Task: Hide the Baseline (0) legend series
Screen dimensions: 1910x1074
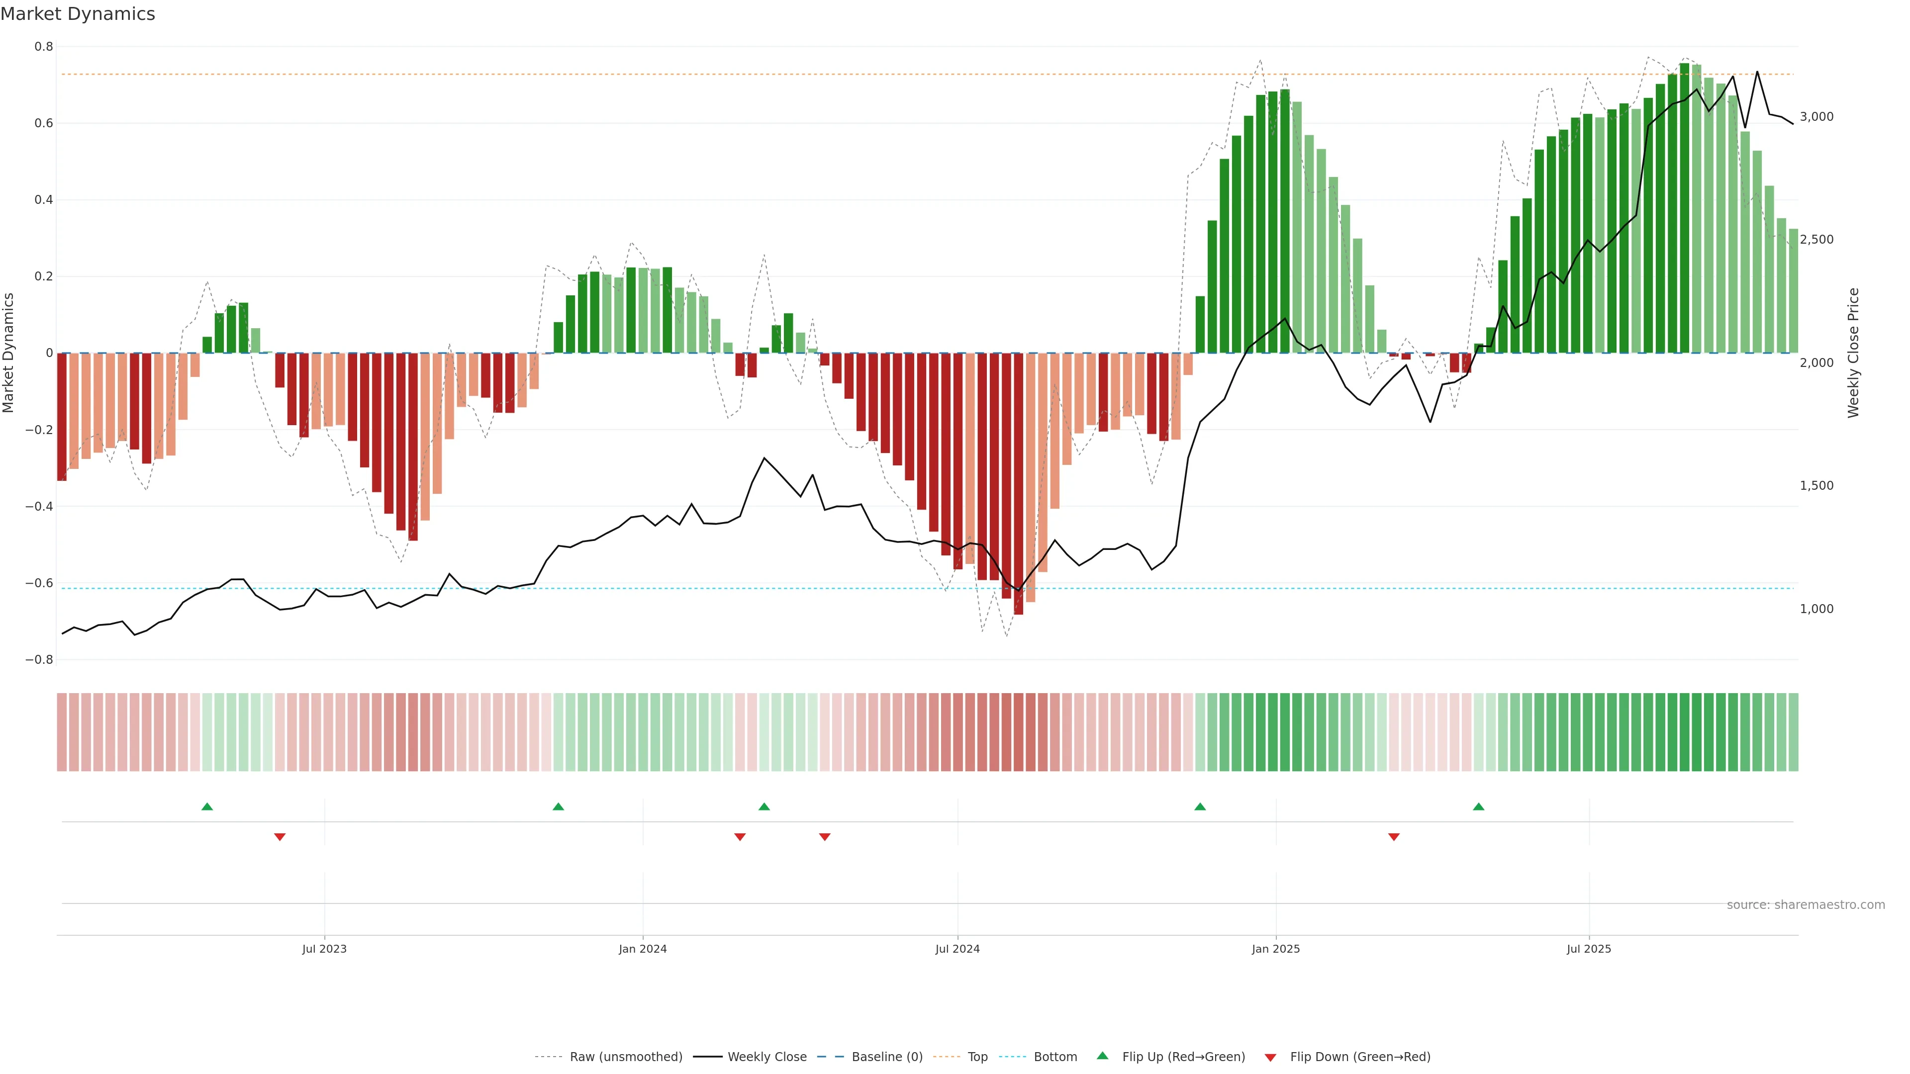Action: [x=887, y=1057]
